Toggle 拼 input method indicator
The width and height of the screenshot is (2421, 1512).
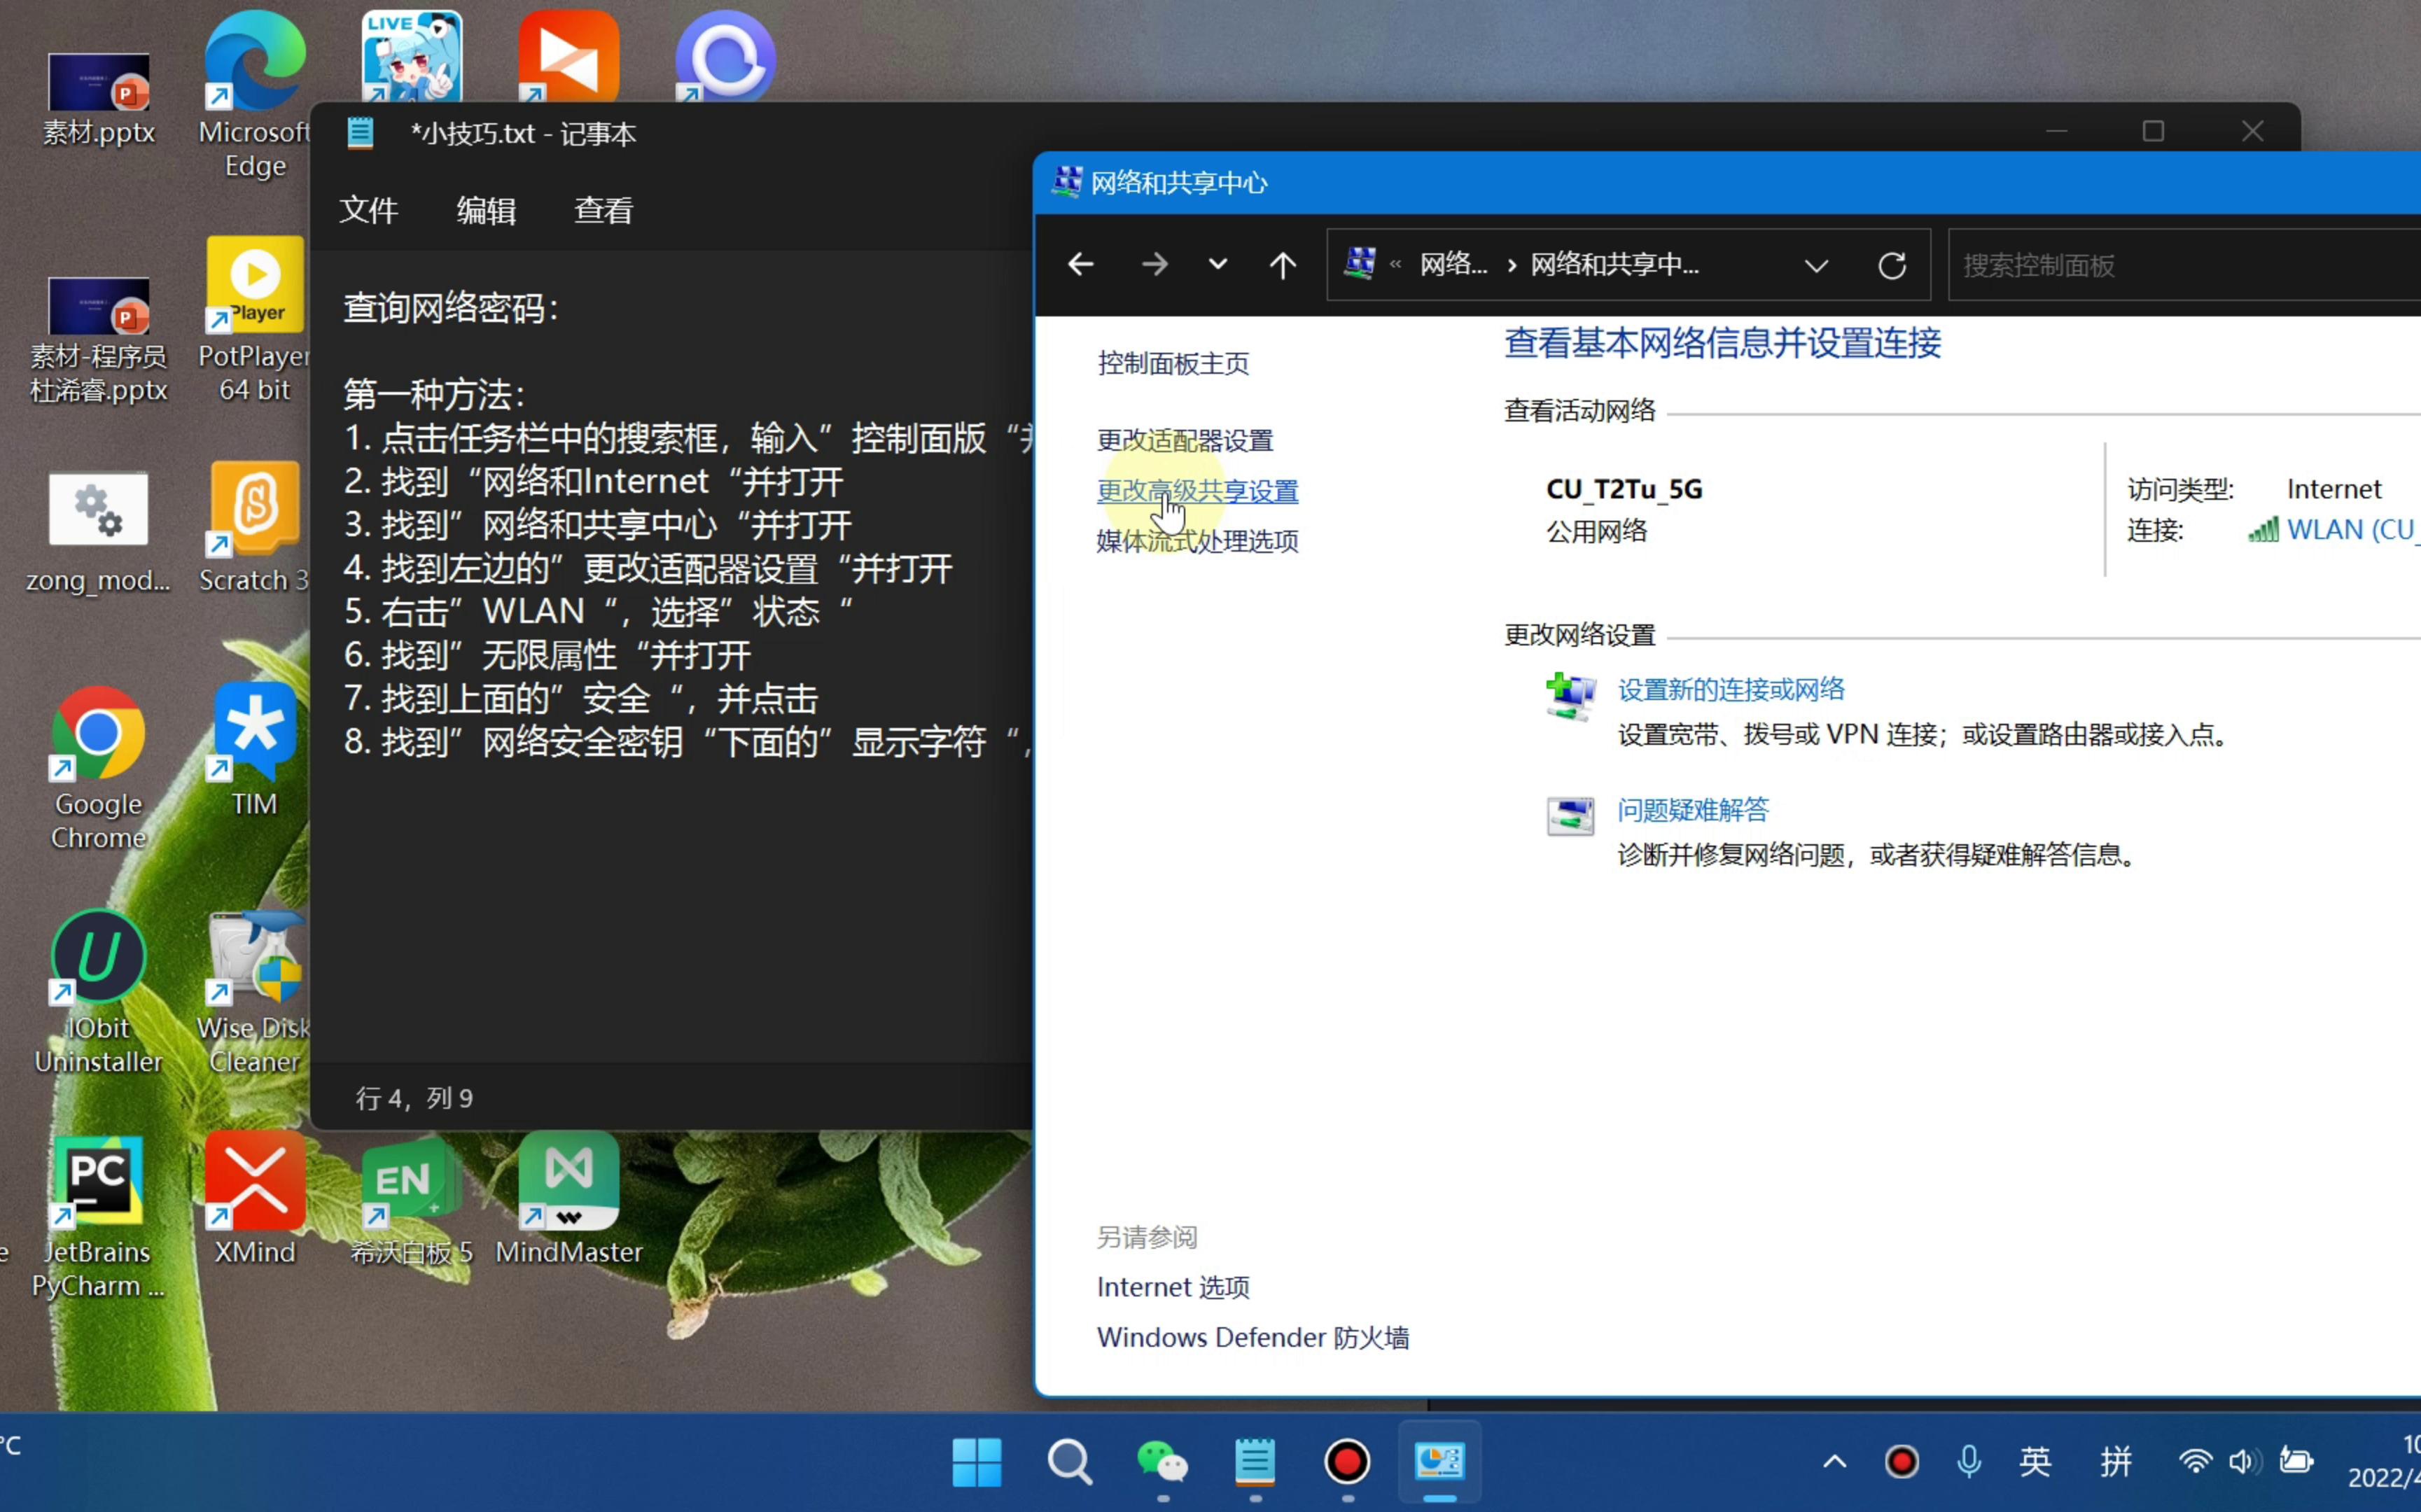pyautogui.click(x=2115, y=1462)
